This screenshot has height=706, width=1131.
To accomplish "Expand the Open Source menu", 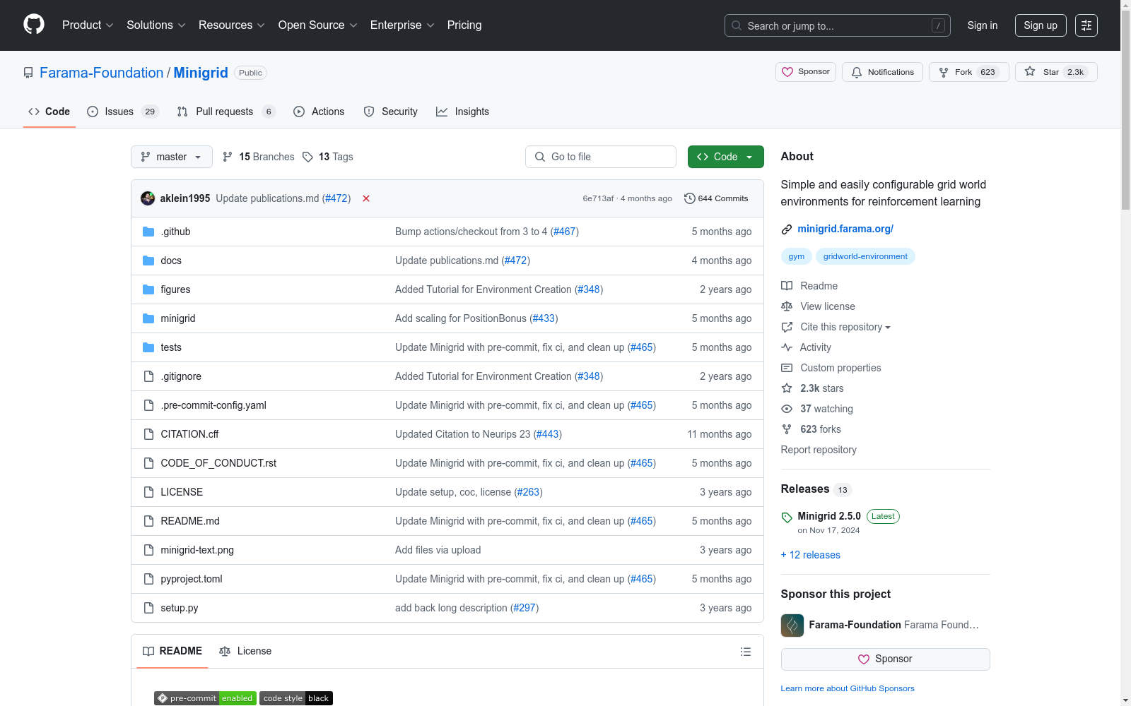I will 317,25.
